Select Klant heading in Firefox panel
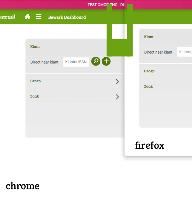Viewport: 192px width, 197px height. [x=149, y=37]
